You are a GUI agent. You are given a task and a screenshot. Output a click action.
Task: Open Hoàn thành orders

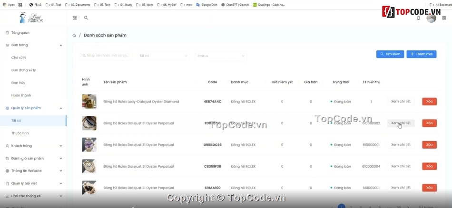pos(21,95)
